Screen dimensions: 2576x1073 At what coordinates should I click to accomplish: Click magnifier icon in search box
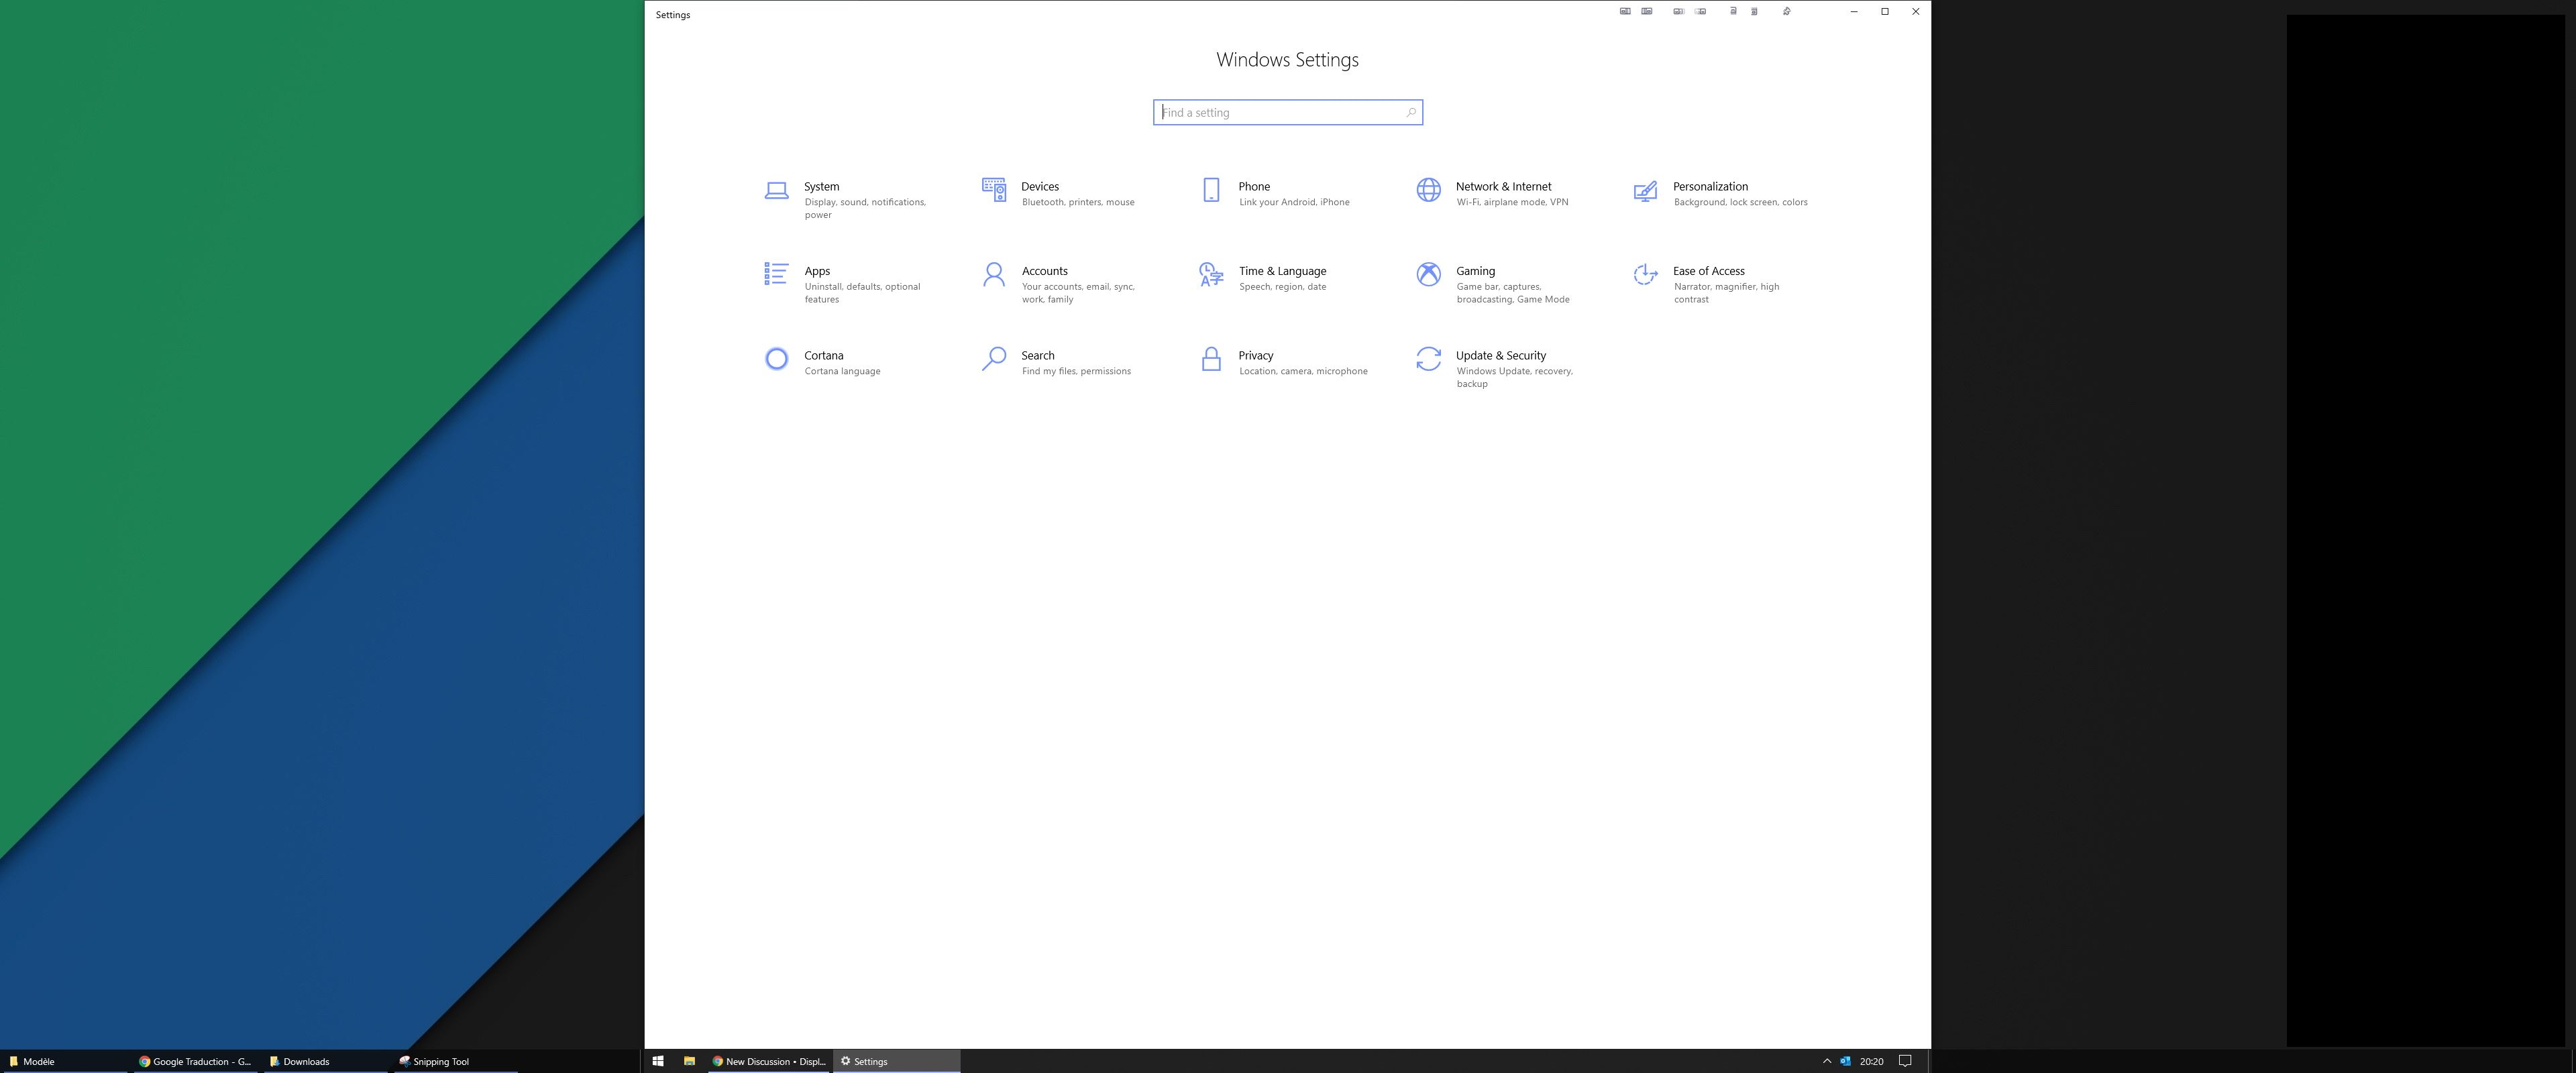coord(1410,112)
